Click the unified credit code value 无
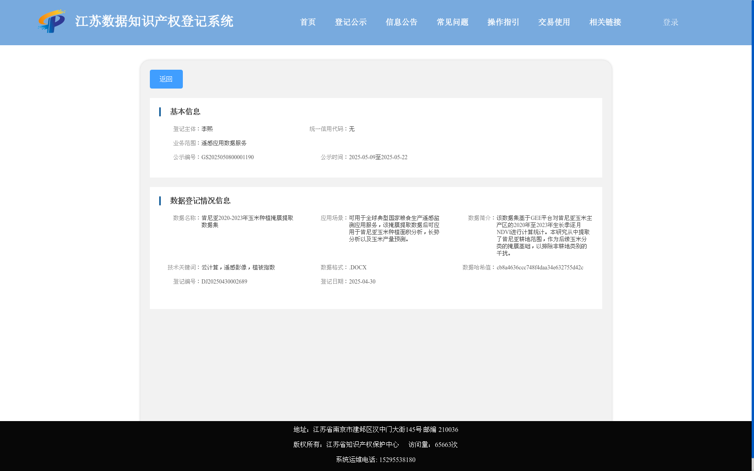This screenshot has width=754, height=471. click(352, 129)
